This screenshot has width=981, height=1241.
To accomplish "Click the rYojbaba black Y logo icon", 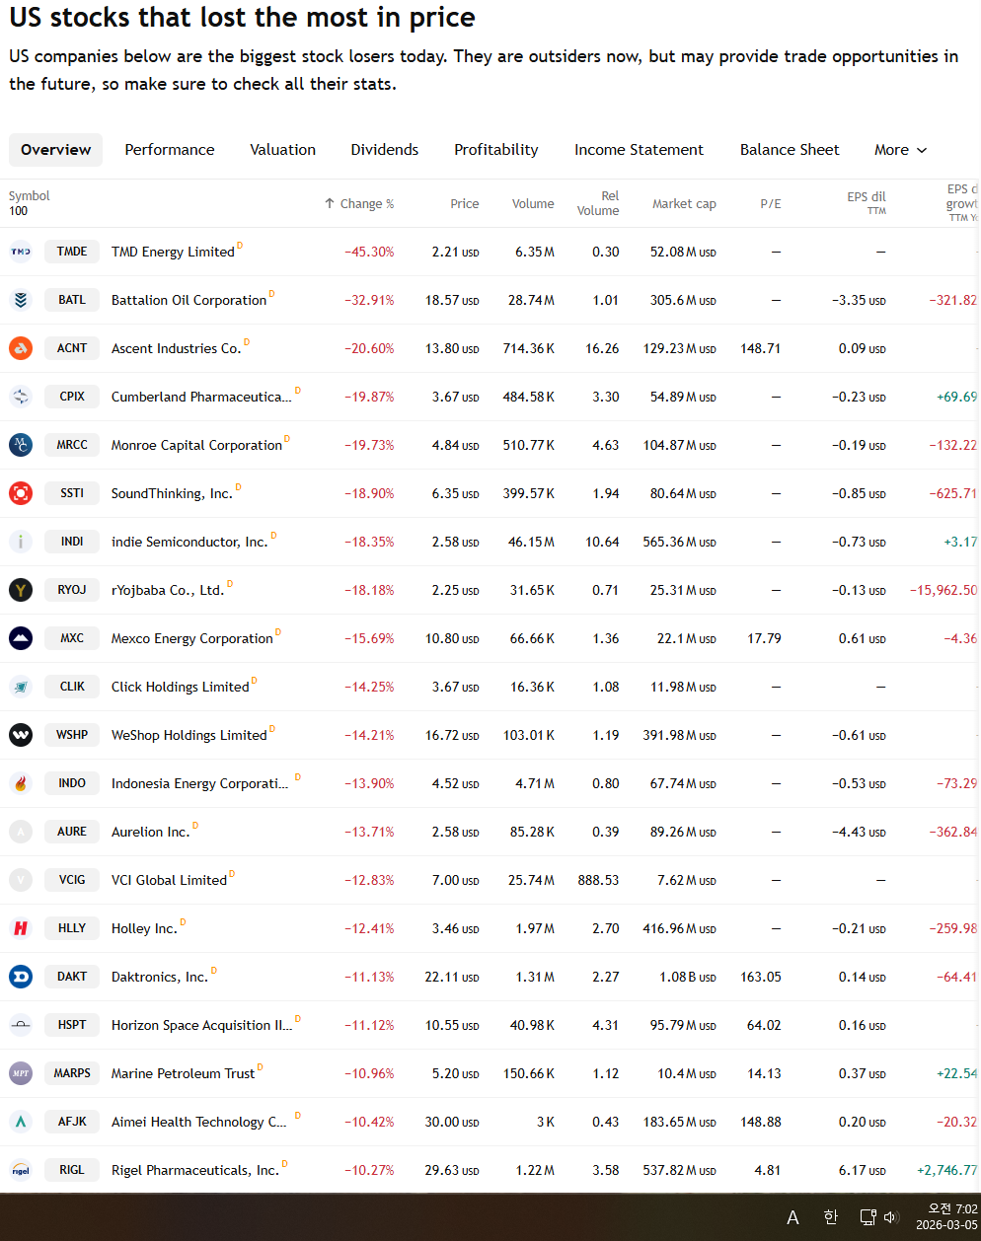I will point(21,590).
